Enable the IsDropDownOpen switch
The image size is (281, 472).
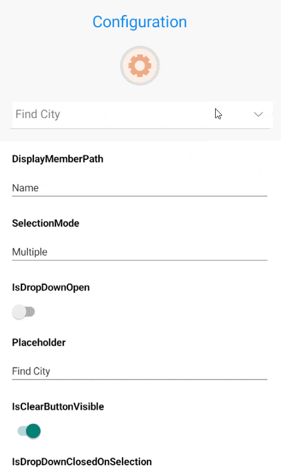tap(24, 312)
